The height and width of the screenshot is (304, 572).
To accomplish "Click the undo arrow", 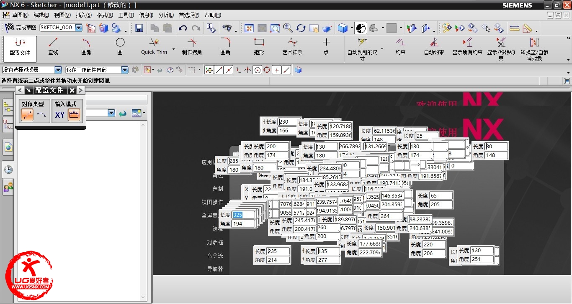I will pos(183,28).
